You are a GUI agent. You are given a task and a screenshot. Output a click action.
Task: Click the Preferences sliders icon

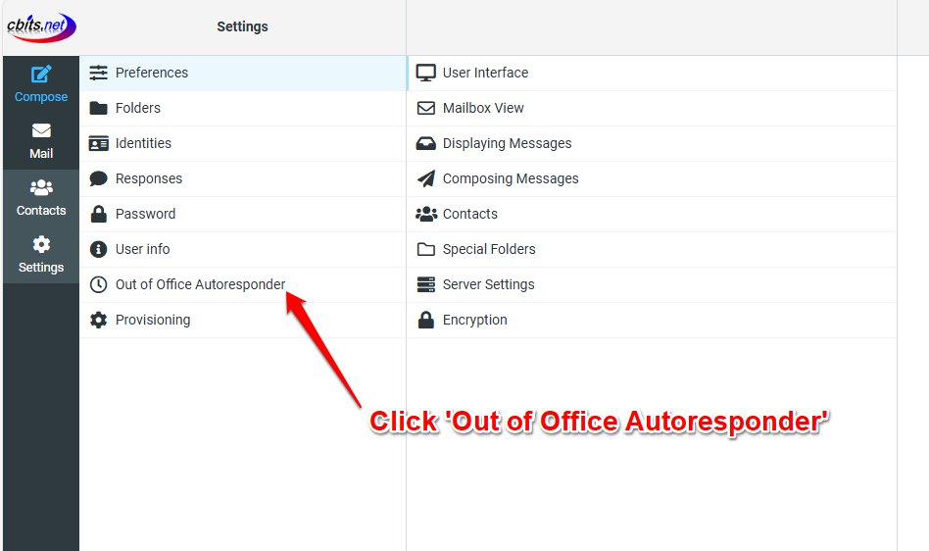click(98, 73)
